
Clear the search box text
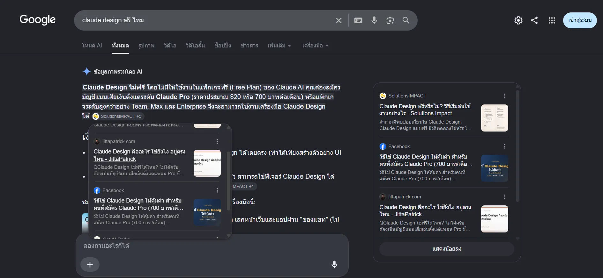click(339, 20)
